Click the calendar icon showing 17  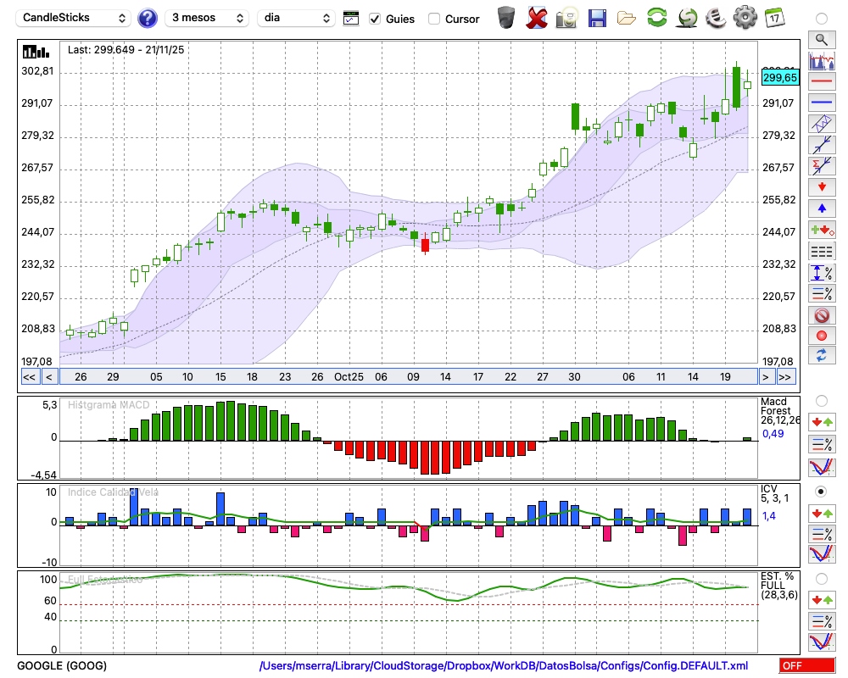click(x=773, y=18)
